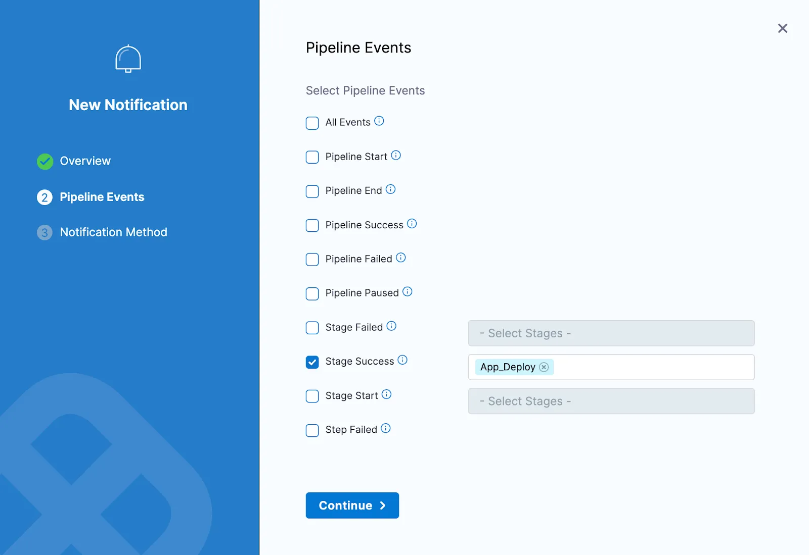Select the Pipeline Events step in the sidebar
Viewport: 809px width, 555px height.
[x=102, y=197]
